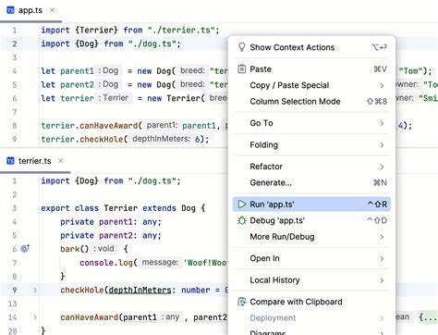The image size is (438, 335).
Task: Click 'private parent2: any;' in terrier.ts
Action: 111,235
